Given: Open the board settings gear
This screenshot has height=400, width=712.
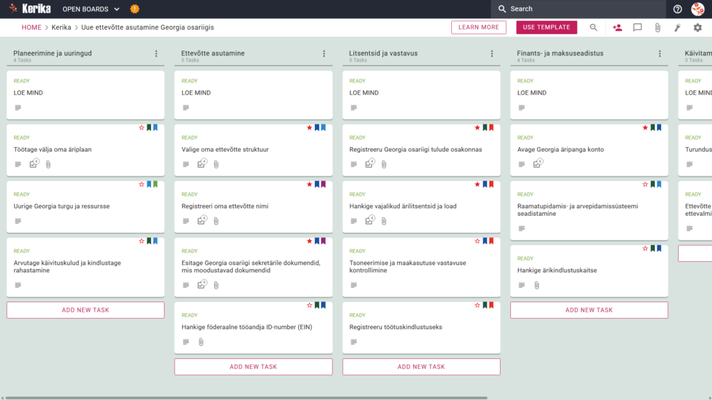Looking at the screenshot, I should click(x=697, y=28).
